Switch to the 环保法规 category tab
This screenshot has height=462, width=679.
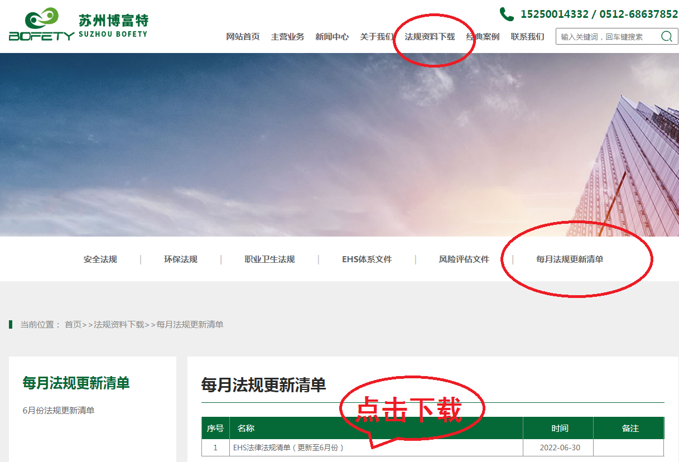click(181, 259)
